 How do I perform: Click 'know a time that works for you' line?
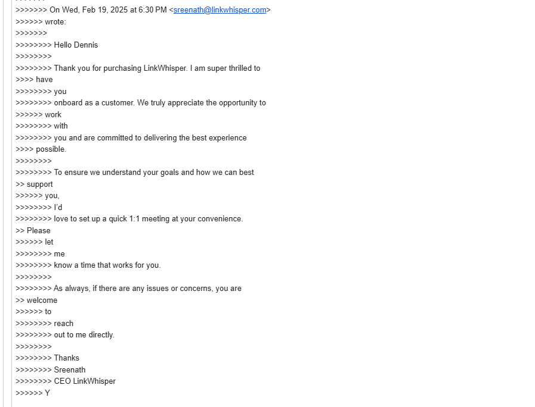click(x=107, y=265)
